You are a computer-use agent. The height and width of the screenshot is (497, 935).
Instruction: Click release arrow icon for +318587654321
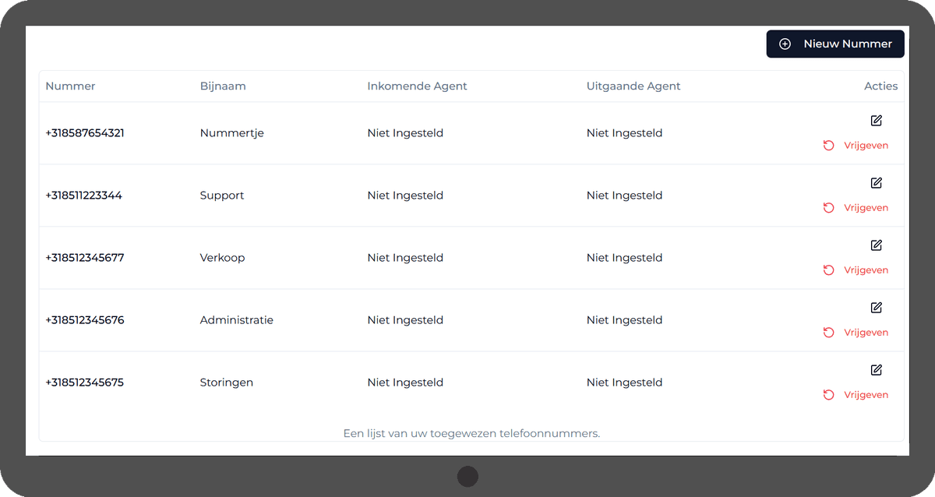click(x=828, y=146)
